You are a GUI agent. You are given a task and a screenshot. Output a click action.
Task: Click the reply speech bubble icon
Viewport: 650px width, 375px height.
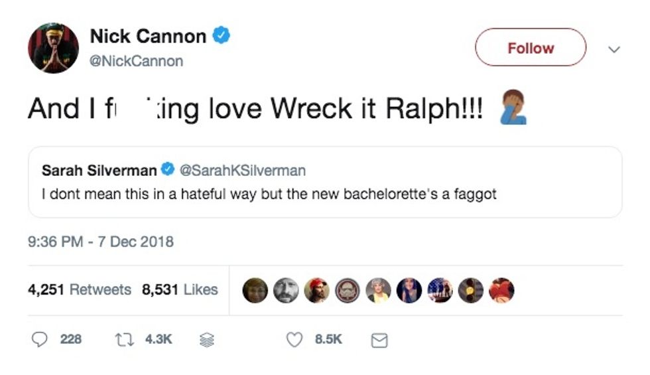click(40, 339)
